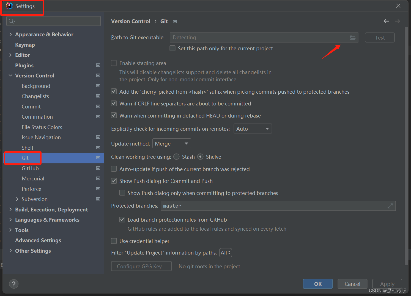Uncheck 'Show Push dialog for Commit and Push'
Viewport: 411px width, 296px height.
(114, 181)
